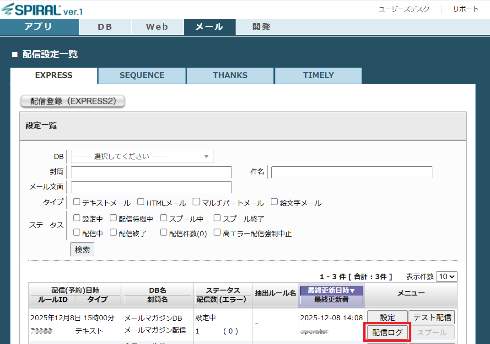Check the テキストメール checkbox
Screen dimensions: 490x344
(x=77, y=202)
